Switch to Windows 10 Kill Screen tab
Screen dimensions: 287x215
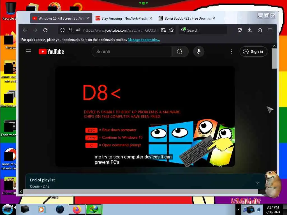(61, 18)
